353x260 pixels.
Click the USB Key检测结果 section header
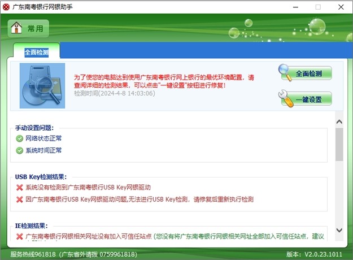tap(41, 177)
